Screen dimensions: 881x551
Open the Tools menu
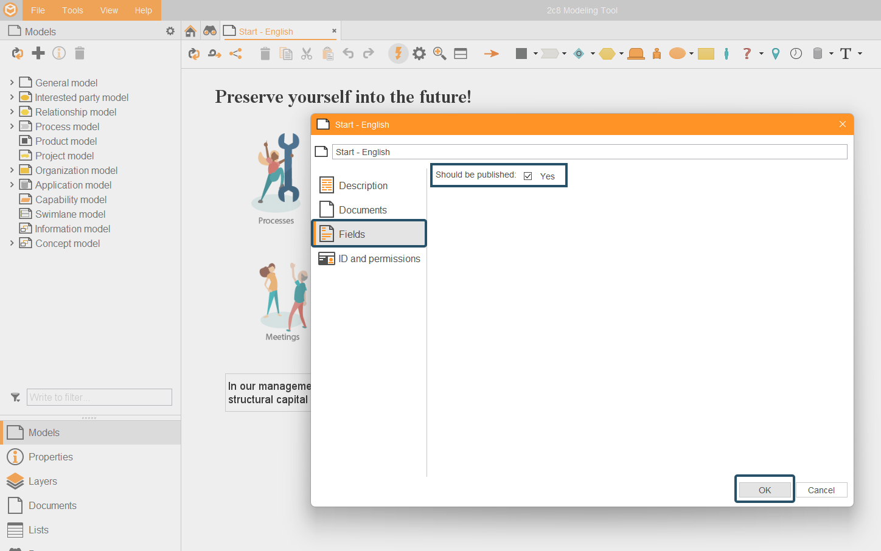pos(72,10)
